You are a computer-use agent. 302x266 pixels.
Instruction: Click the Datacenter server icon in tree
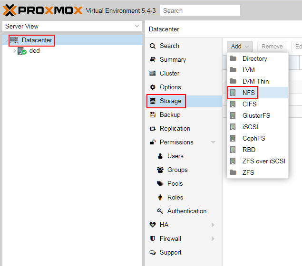tap(14, 40)
